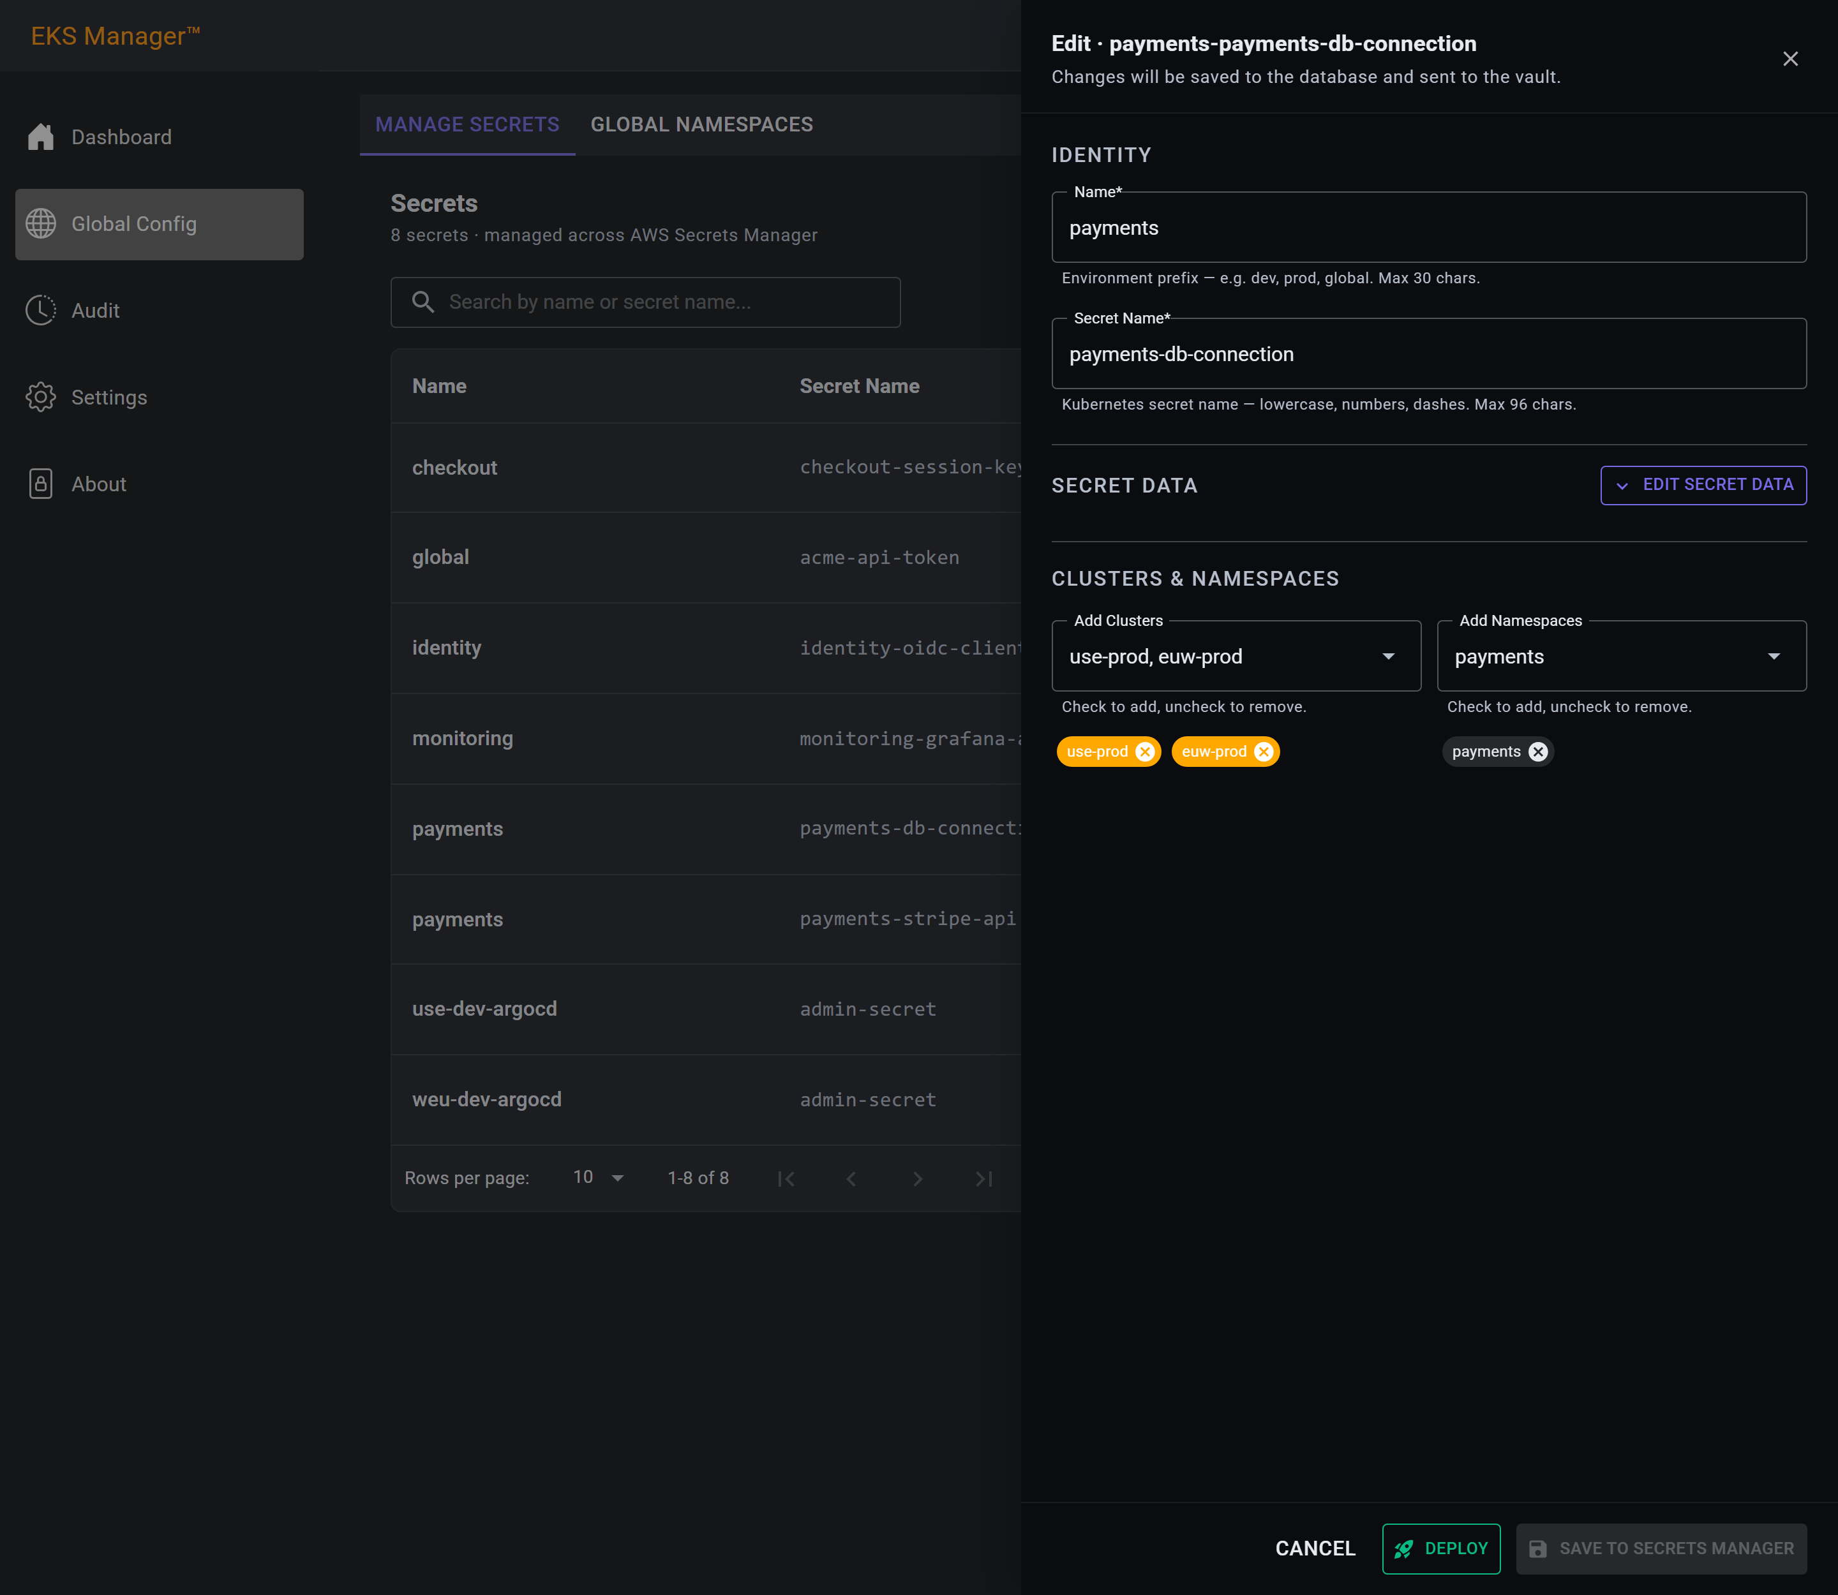
Task: Select the identity row
Action: coord(705,648)
